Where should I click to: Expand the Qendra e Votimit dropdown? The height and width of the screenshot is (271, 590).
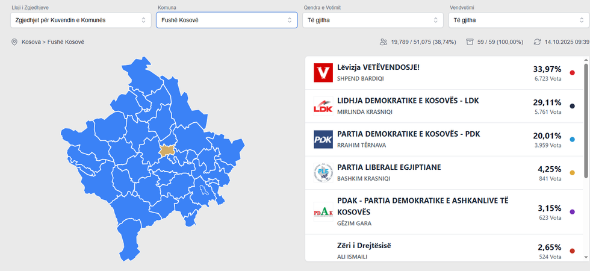373,20
